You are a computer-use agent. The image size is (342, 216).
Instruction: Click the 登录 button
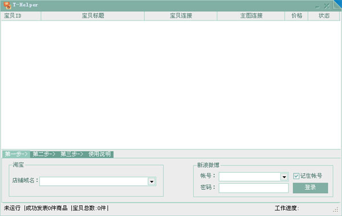[x=311, y=188]
